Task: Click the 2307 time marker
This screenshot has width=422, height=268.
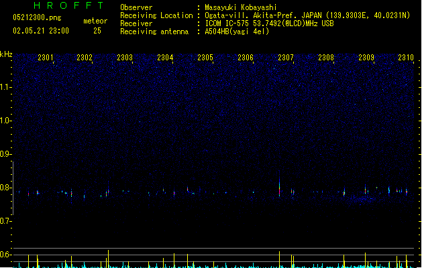Action: tap(286, 58)
